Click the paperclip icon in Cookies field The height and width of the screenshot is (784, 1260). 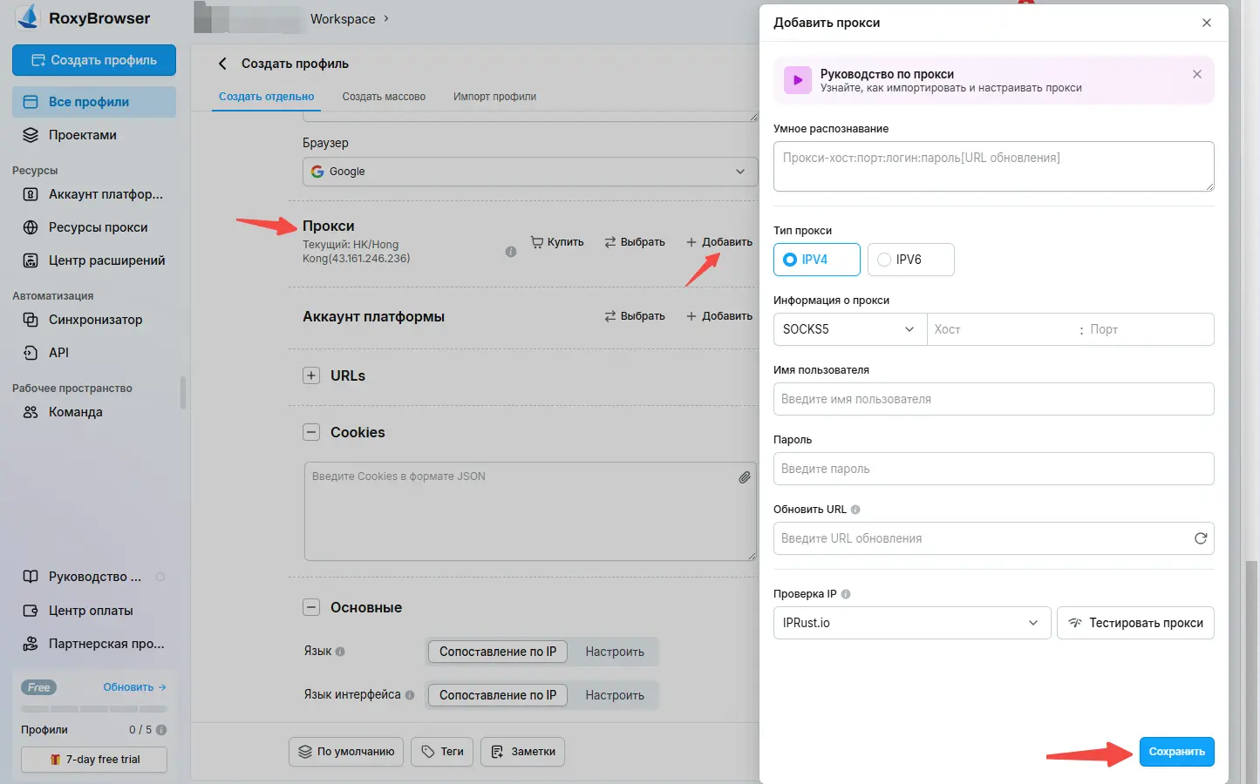tap(744, 477)
